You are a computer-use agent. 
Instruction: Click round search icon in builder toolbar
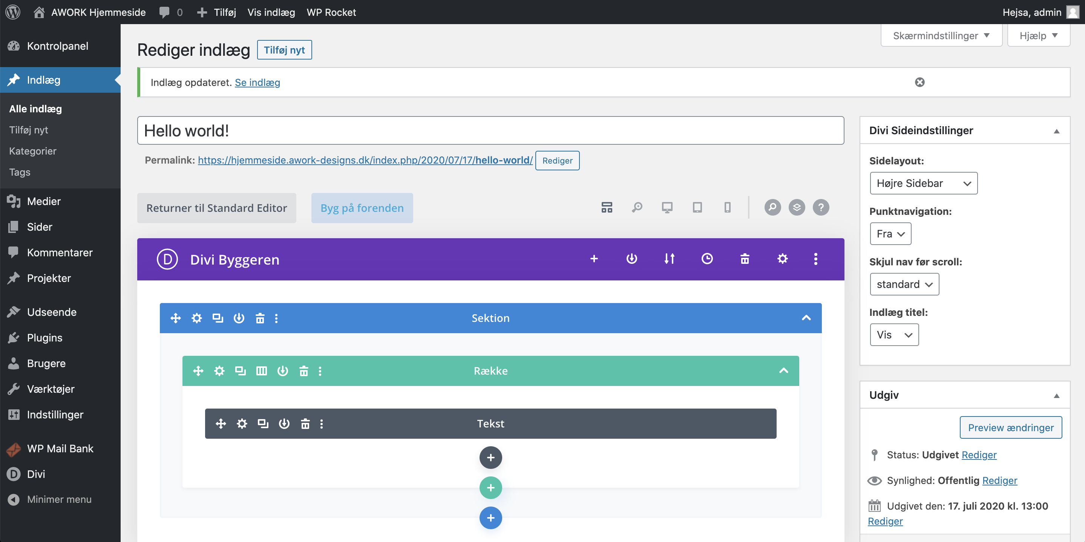[x=772, y=207]
